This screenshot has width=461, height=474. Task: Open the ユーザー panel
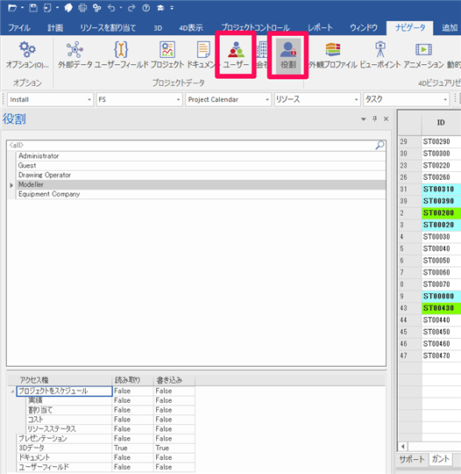pos(236,55)
